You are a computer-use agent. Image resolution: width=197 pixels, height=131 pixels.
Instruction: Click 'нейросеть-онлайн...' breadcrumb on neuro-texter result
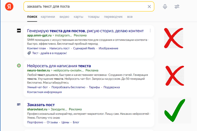(68, 70)
